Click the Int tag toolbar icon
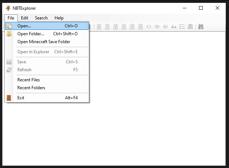This screenshot has width=229, height=168. (116, 26)
